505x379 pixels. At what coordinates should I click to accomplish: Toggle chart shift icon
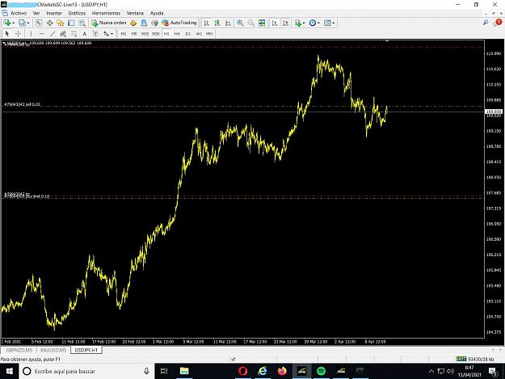pos(286,23)
